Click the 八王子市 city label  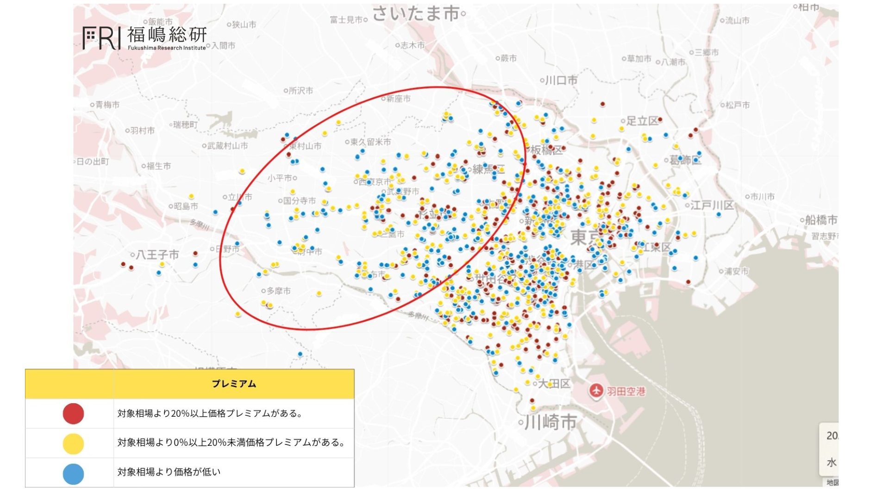[x=157, y=255]
